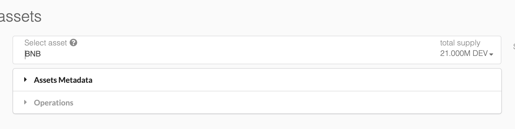
Task: Click the empty space in Assets Metadata row
Action: coord(278,80)
